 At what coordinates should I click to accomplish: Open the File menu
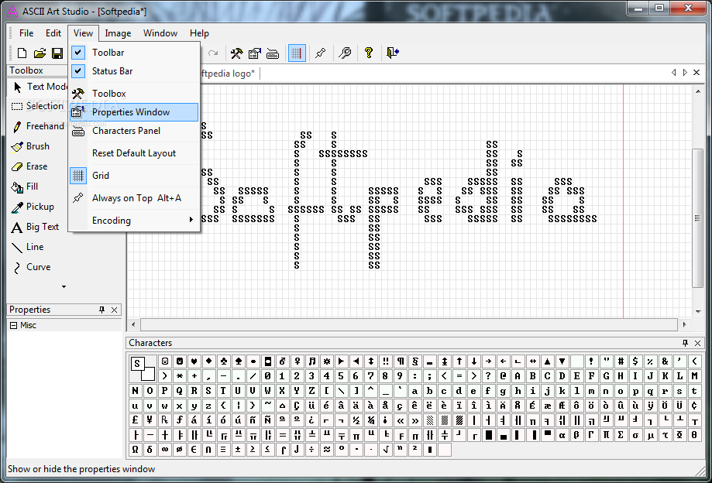[26, 33]
